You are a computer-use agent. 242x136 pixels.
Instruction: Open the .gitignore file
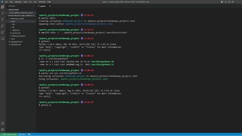[16, 30]
